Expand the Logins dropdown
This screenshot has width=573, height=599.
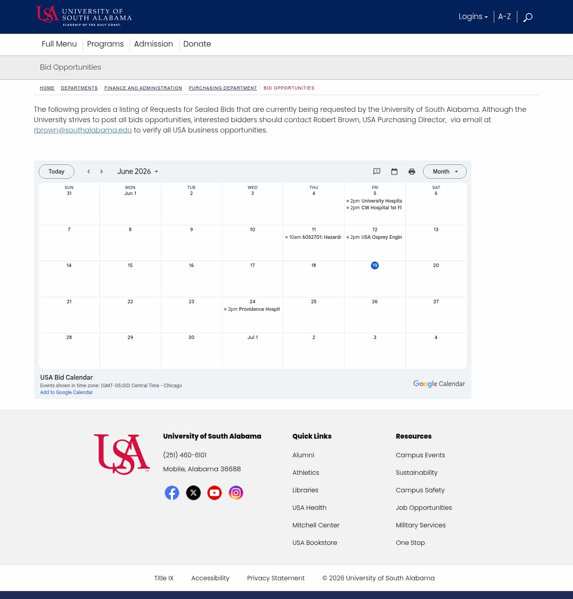click(473, 17)
